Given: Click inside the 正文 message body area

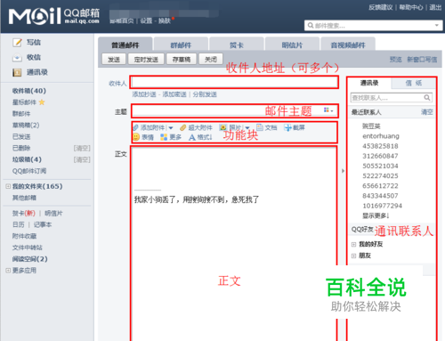Looking at the screenshot, I should (x=234, y=244).
